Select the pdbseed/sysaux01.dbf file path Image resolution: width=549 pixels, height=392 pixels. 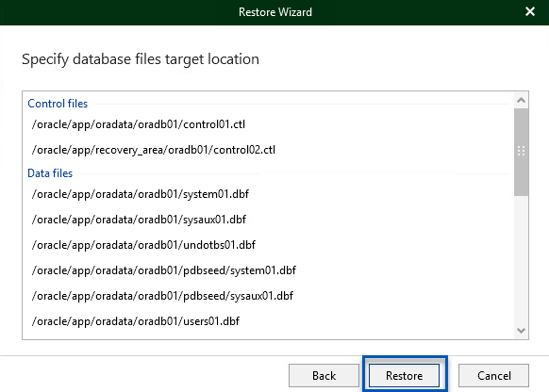tap(162, 296)
